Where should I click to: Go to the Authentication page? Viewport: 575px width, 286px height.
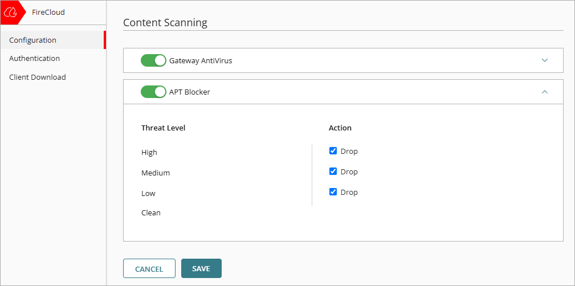(35, 58)
